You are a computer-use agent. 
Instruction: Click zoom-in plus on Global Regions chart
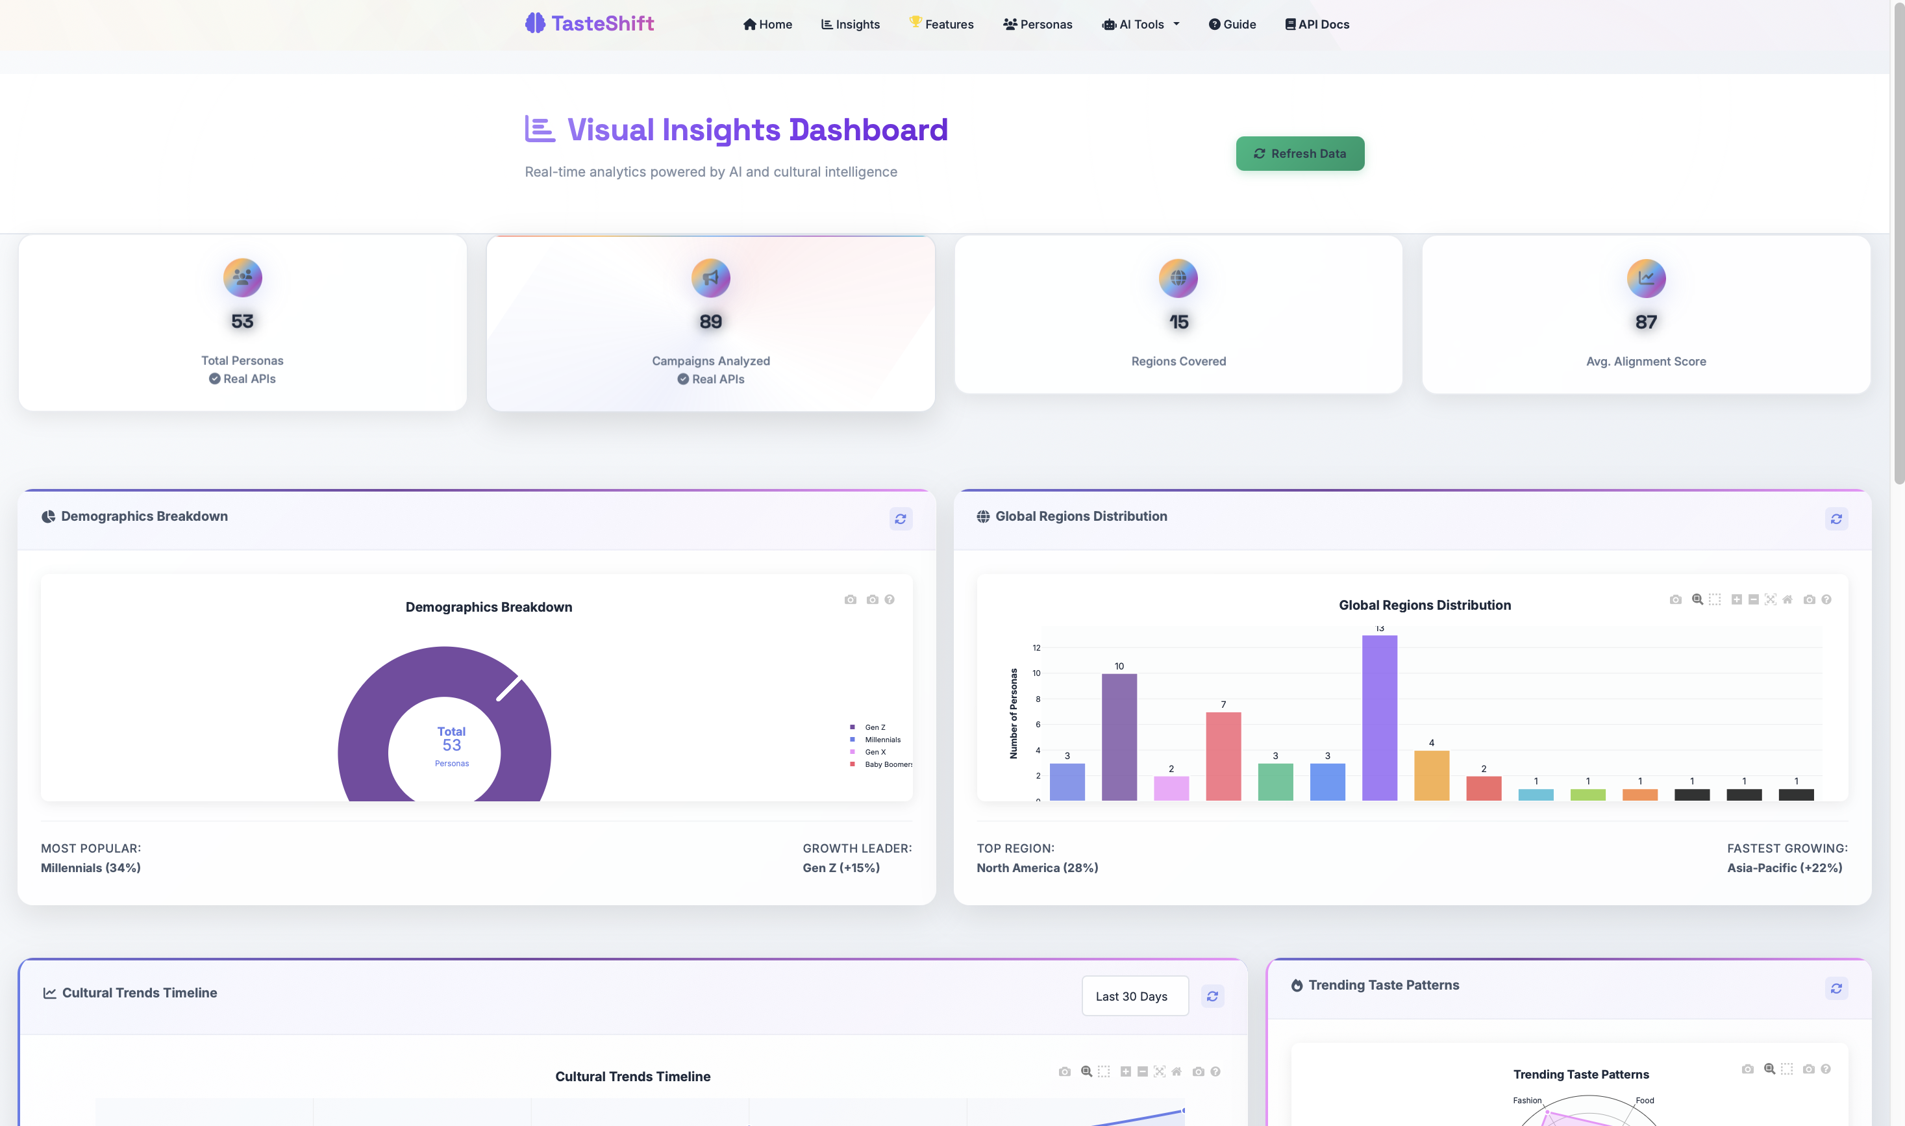(1737, 599)
